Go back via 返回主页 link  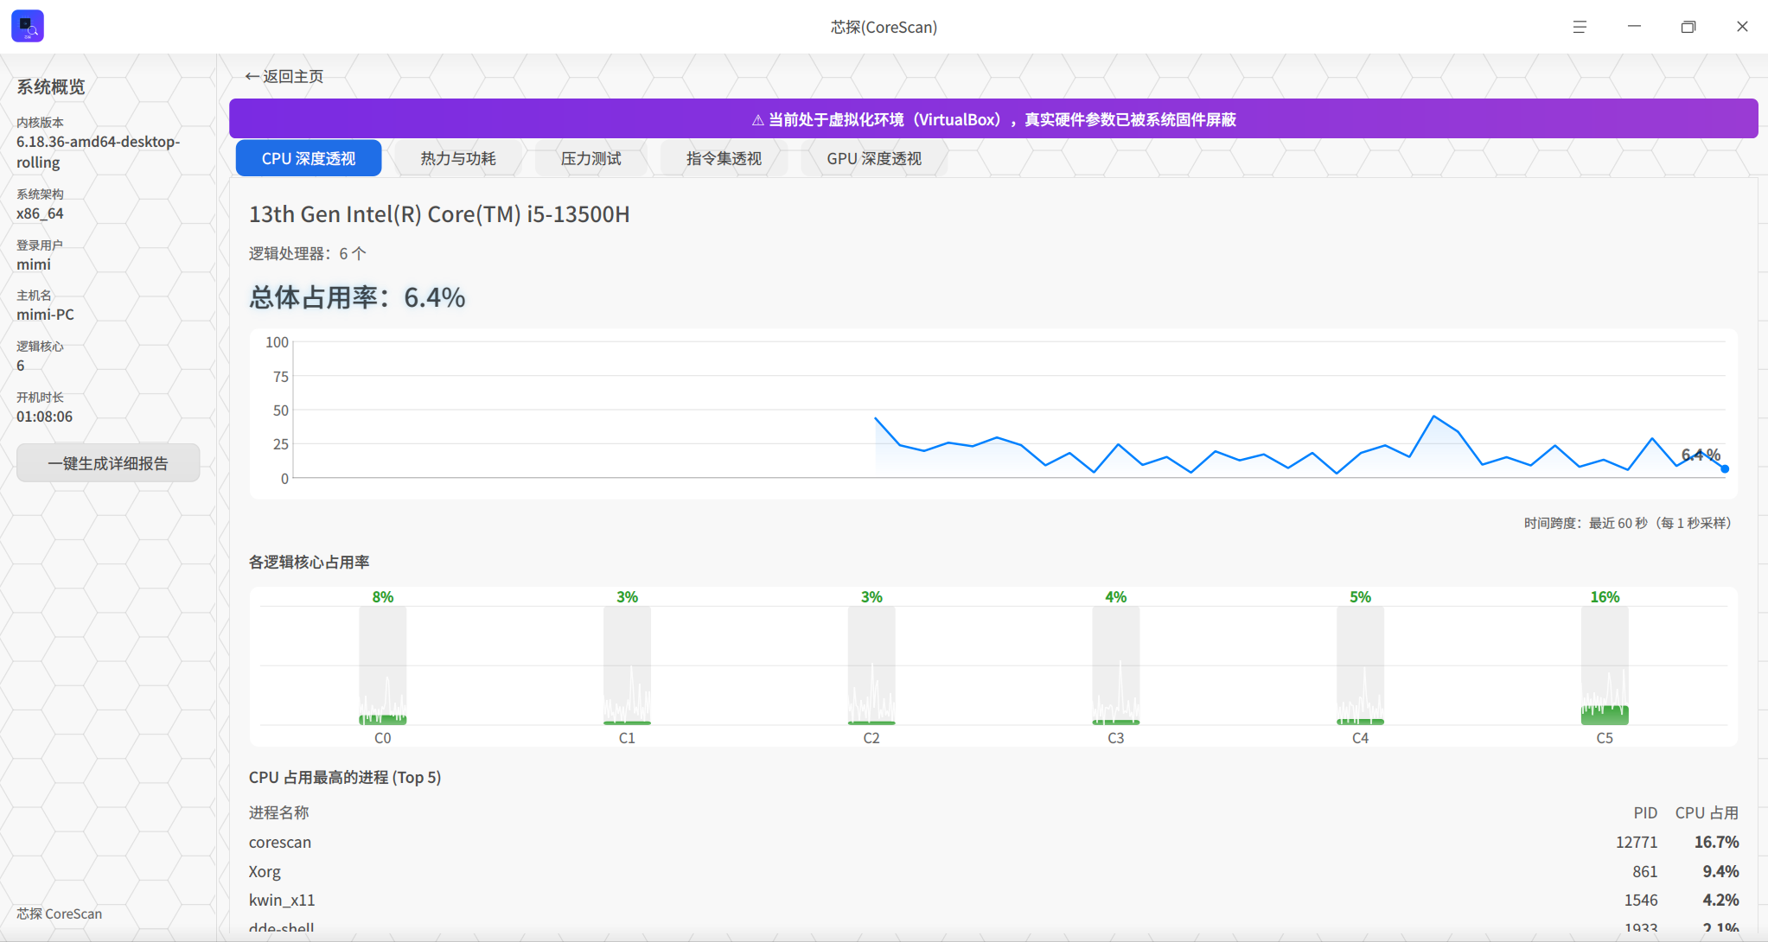point(284,76)
